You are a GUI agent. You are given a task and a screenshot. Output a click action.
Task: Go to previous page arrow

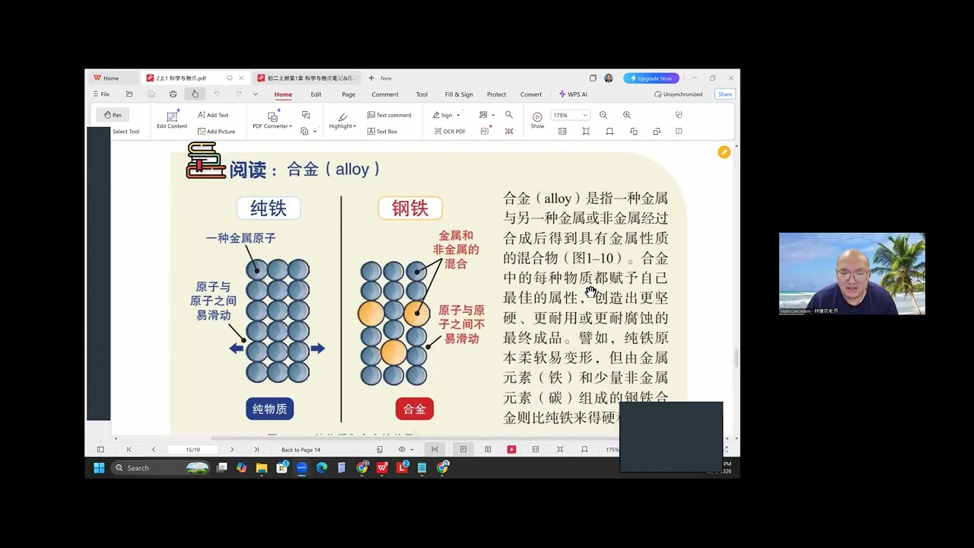(154, 450)
